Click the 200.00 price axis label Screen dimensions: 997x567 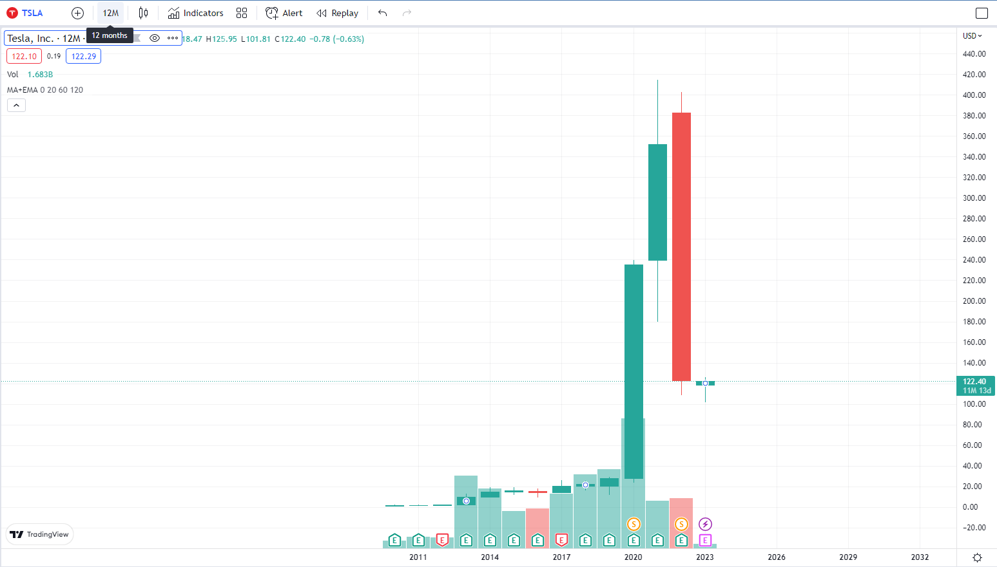(x=974, y=301)
